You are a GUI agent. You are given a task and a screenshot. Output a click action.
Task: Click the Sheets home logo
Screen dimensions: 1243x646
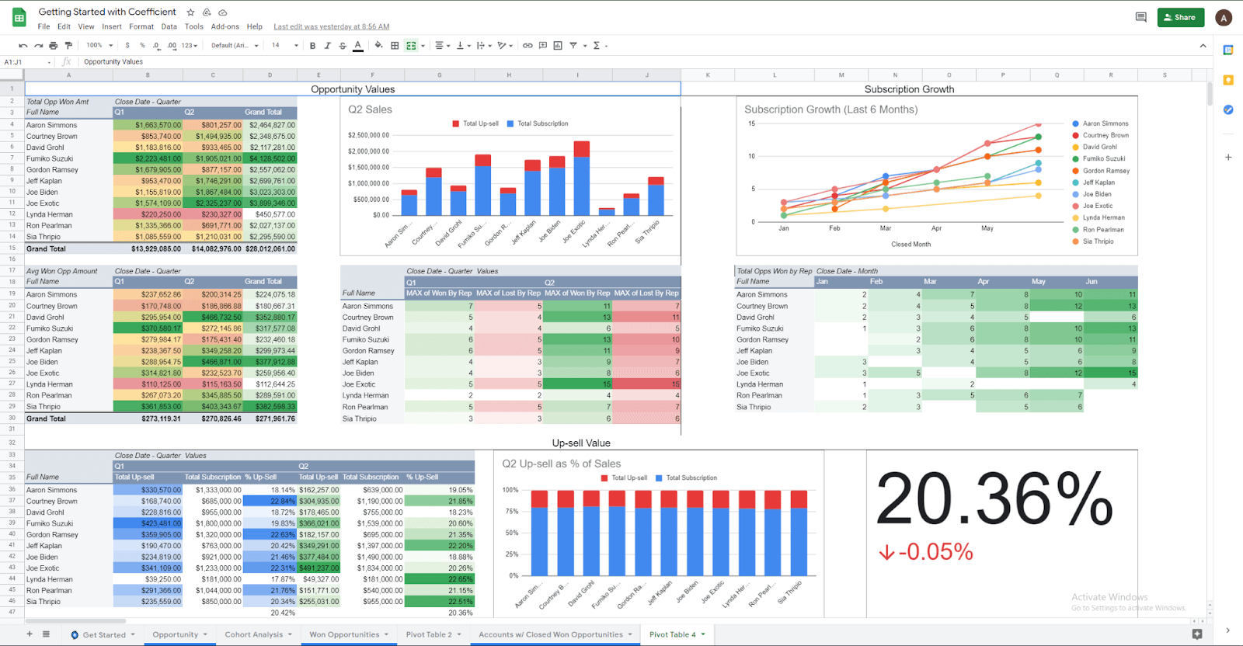point(19,17)
